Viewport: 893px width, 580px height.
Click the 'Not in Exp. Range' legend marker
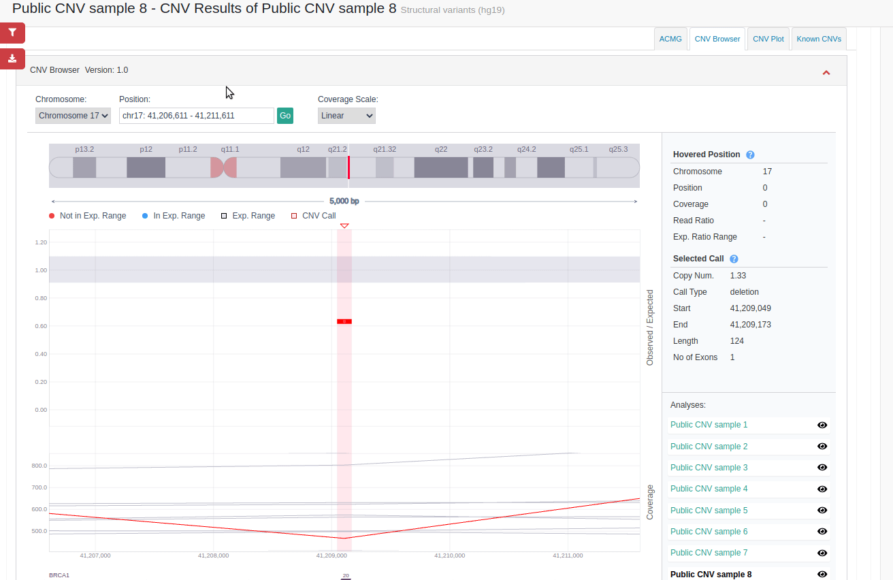click(52, 215)
